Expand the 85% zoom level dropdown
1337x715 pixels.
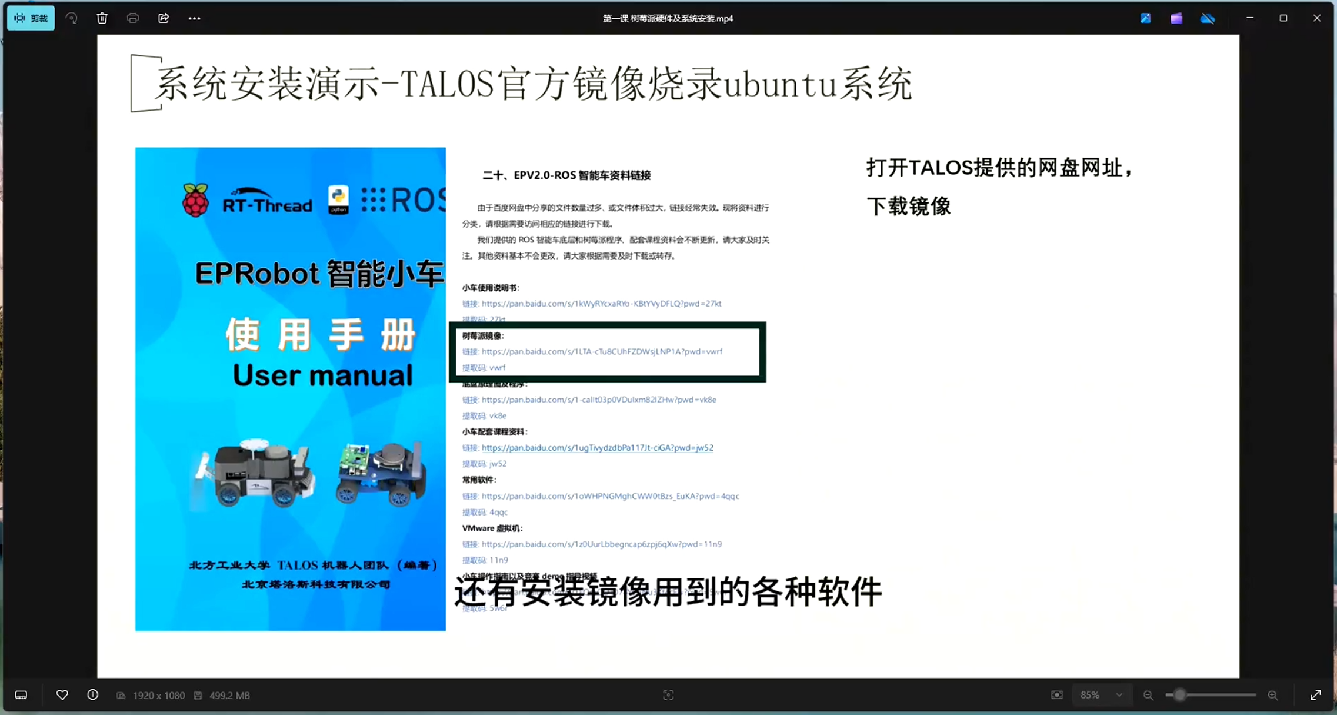coord(1119,695)
